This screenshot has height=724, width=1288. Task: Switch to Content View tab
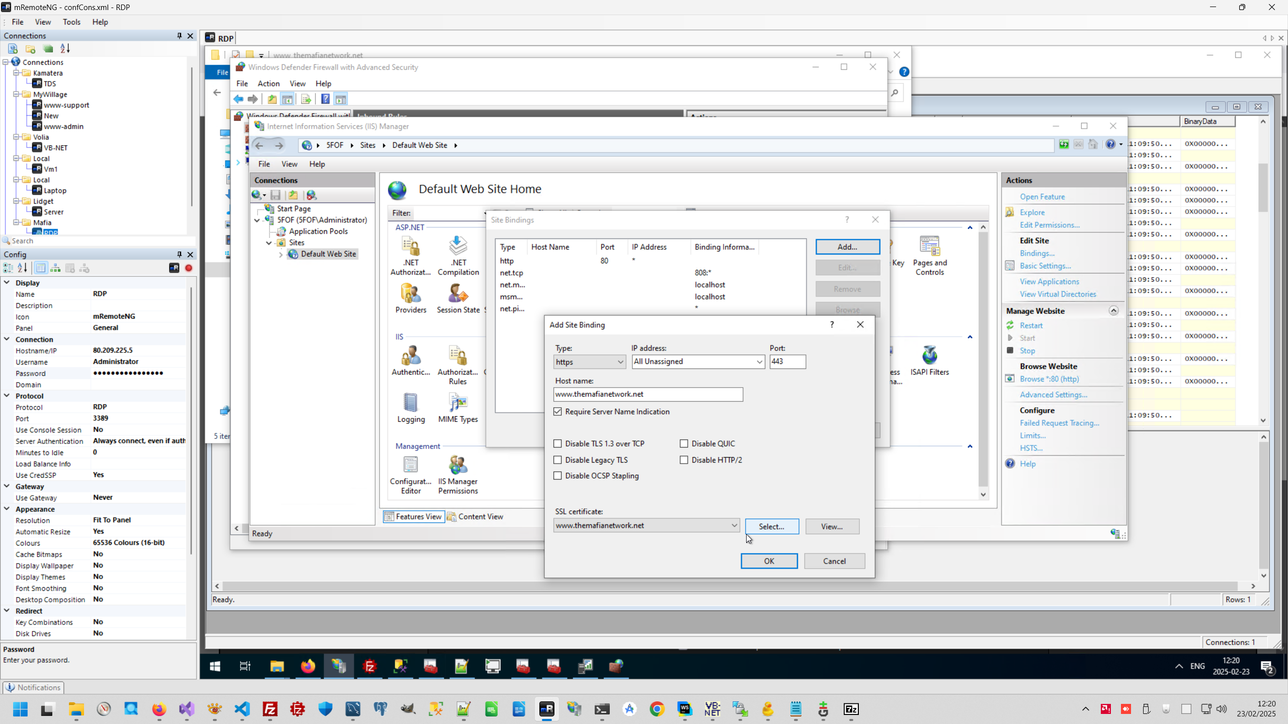[x=475, y=516]
